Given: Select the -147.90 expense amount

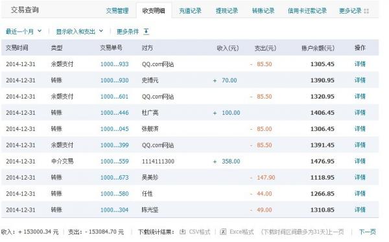Looking at the screenshot, I should (x=263, y=178).
